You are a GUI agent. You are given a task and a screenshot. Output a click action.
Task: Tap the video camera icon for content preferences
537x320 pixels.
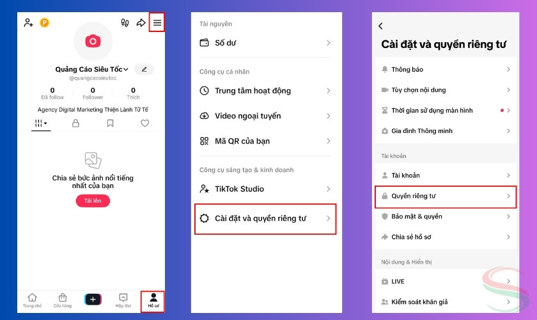tap(385, 90)
